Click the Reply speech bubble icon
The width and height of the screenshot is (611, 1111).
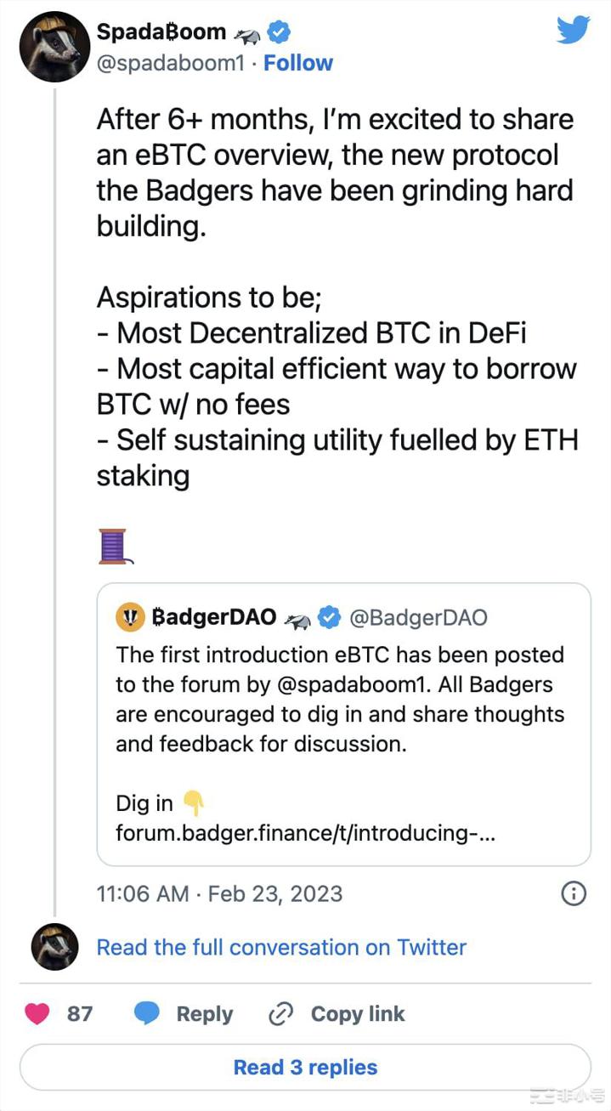(x=147, y=1013)
